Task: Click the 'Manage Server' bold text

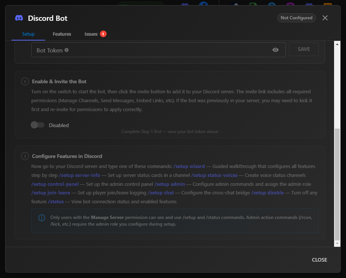Action: click(x=107, y=217)
